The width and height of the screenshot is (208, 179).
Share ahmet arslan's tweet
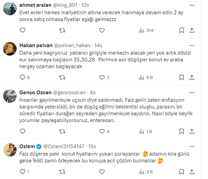coord(192,30)
